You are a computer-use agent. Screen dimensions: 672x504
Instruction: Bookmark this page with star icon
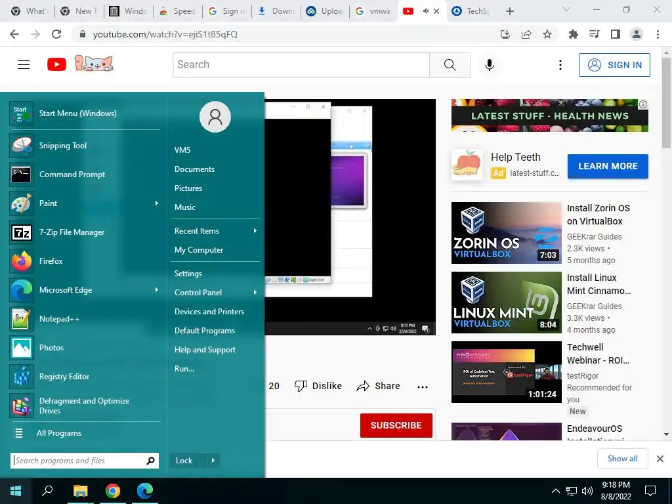pos(547,34)
